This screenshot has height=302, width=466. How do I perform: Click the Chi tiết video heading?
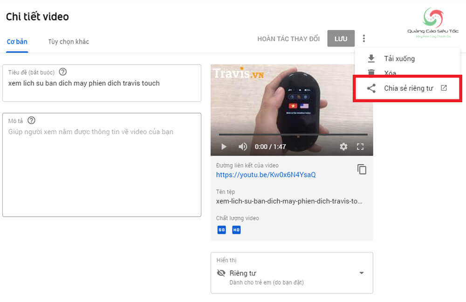pos(37,17)
